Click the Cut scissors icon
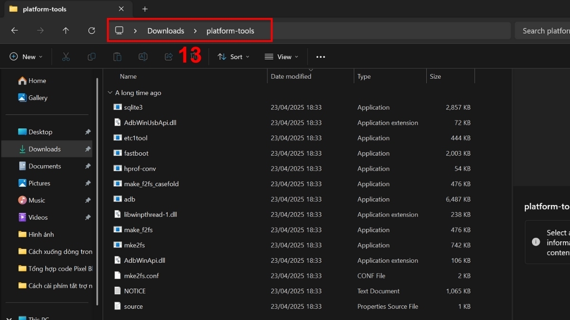This screenshot has height=320, width=570. [x=66, y=57]
